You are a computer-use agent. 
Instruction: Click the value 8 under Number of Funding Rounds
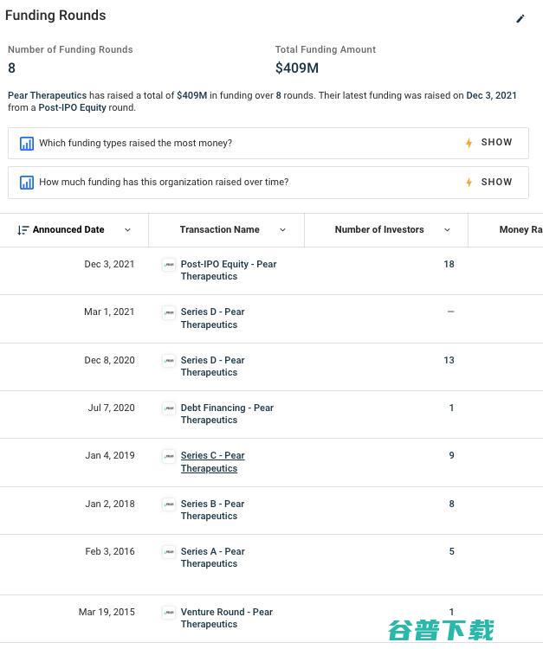pyautogui.click(x=11, y=67)
